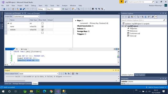Click the Solution Explorer Home icon
This screenshot has width=168, height=94.
click(129, 17)
